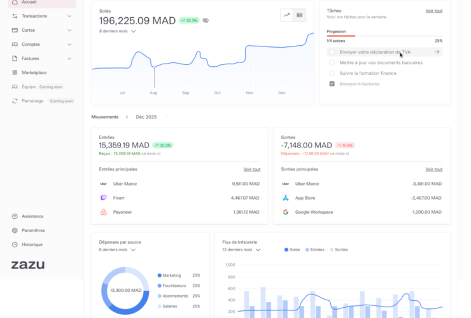Hide balance with the eye icon
Viewport: 471px width, 318px height.
[206, 20]
